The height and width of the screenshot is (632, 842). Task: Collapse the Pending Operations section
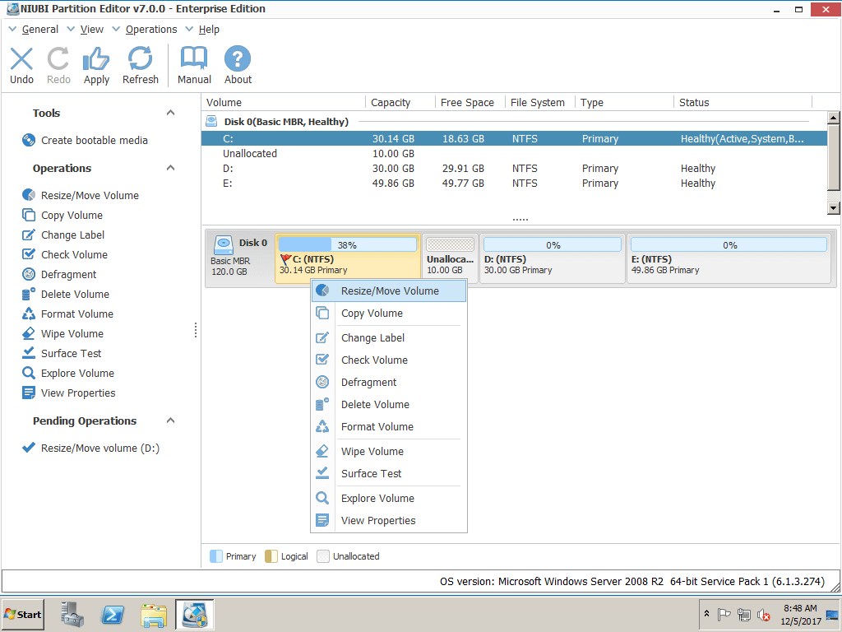pos(171,421)
